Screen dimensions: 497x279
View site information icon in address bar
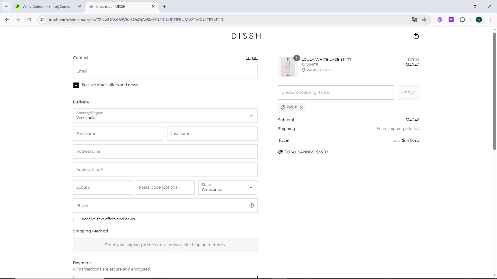coord(42,20)
